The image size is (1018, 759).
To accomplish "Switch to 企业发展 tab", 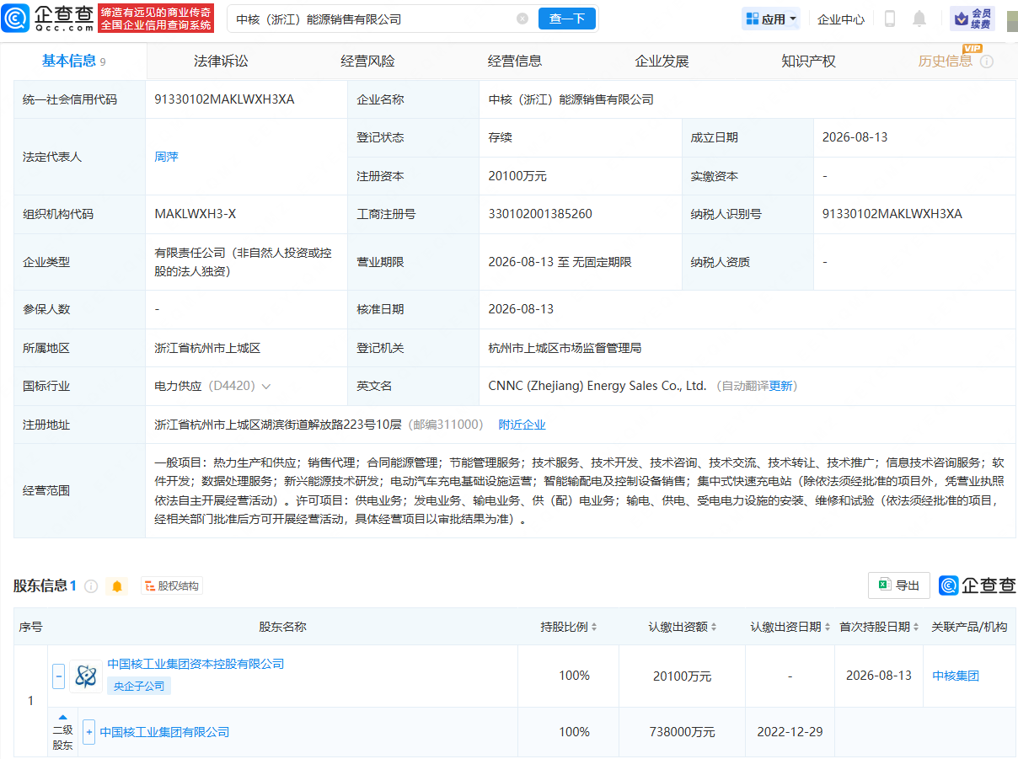I will 662,61.
